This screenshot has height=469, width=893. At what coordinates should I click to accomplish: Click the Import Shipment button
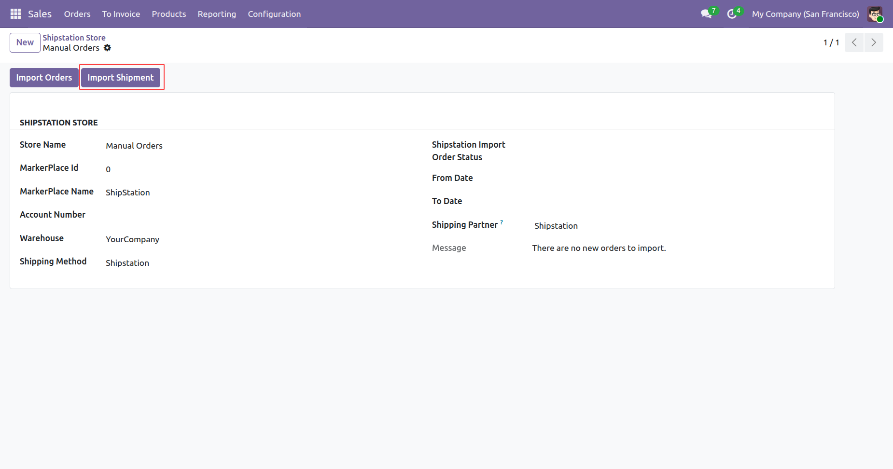coord(121,78)
